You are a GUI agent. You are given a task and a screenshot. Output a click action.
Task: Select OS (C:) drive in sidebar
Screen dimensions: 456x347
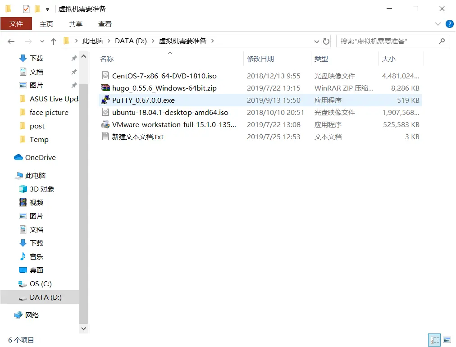click(35, 283)
